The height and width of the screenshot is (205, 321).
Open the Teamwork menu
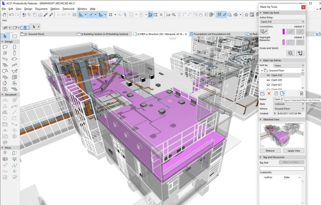[68, 9]
